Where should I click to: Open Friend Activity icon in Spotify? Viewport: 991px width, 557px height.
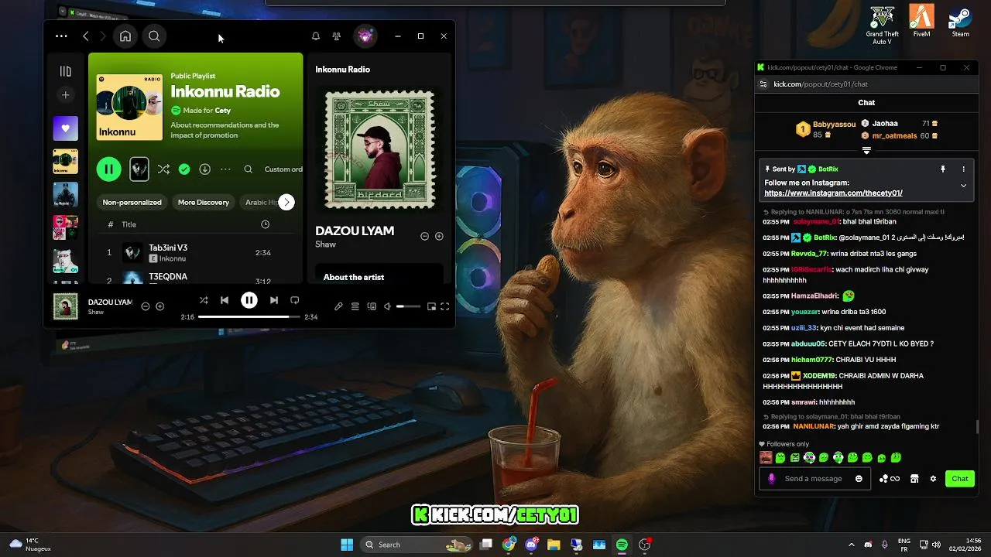click(x=337, y=36)
